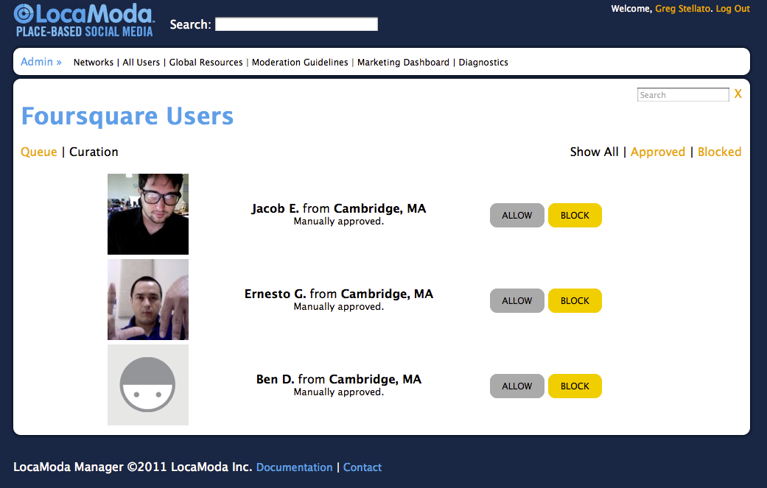The width and height of the screenshot is (767, 488).
Task: Switch to the Queue tab
Action: point(39,152)
